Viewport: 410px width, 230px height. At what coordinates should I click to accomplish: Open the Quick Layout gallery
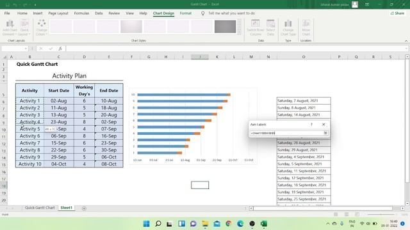coord(24,27)
